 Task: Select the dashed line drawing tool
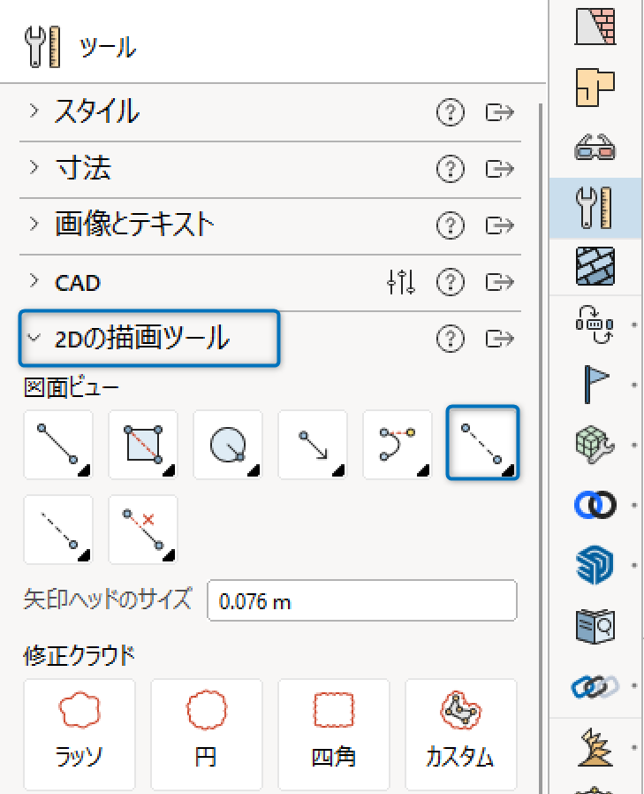coord(482,443)
